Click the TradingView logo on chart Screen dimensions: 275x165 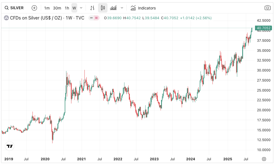pyautogui.click(x=10, y=146)
